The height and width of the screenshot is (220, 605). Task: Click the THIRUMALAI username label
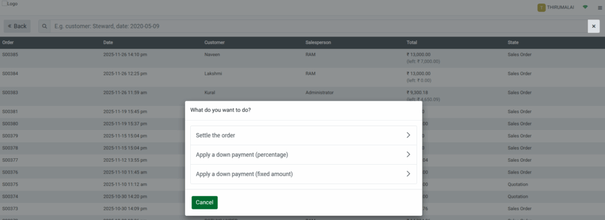(560, 7)
